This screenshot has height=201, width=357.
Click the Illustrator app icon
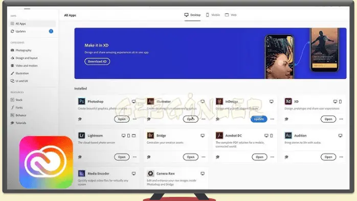point(150,102)
